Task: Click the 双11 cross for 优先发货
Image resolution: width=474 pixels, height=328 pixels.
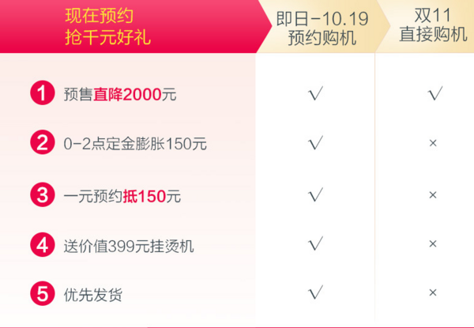Action: click(433, 292)
